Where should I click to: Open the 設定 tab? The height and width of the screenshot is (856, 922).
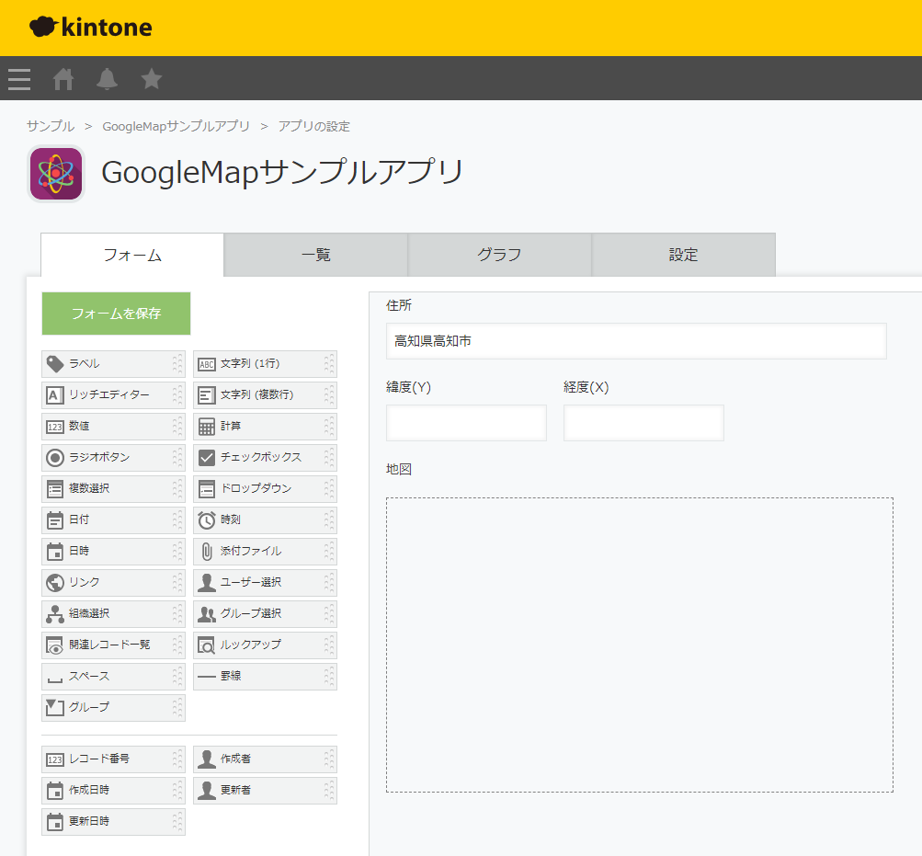[684, 255]
